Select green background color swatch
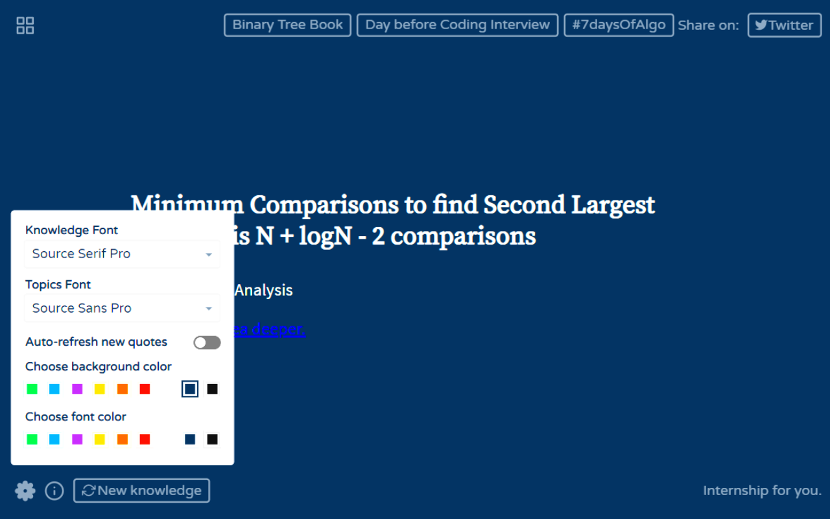Viewport: 830px width, 519px height. (32, 389)
